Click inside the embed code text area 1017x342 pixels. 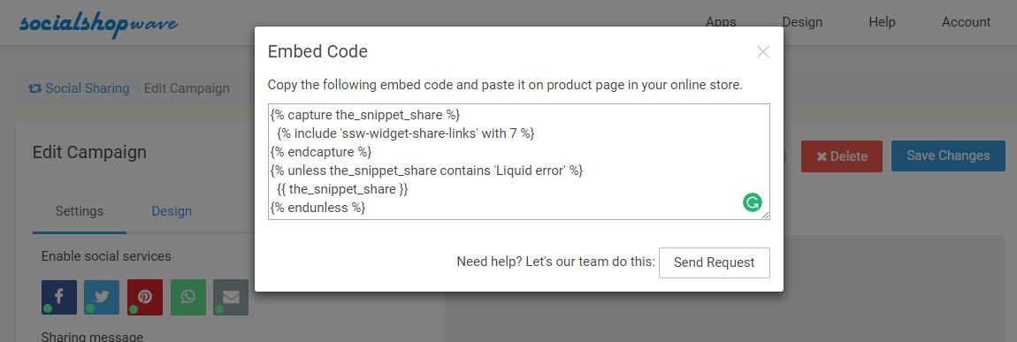point(519,162)
